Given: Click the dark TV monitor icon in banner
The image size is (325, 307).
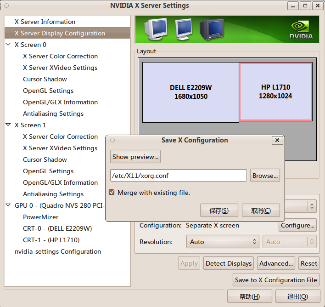Looking at the screenshot, I should [x=212, y=29].
